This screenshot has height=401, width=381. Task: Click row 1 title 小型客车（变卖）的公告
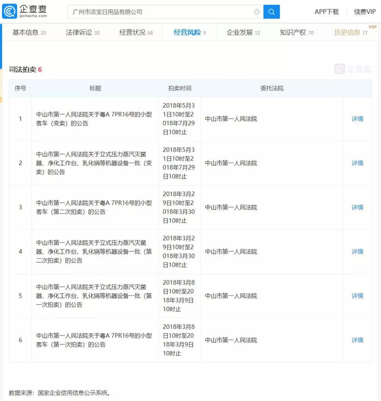coord(94,119)
